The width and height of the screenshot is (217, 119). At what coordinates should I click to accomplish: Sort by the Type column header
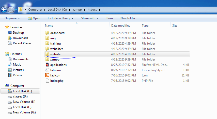pyautogui.click(x=145, y=26)
